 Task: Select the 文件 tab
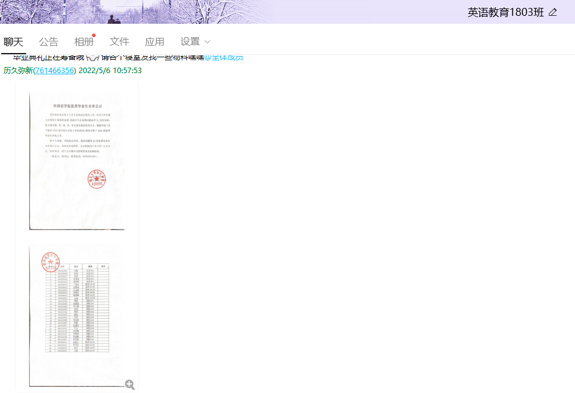click(119, 41)
